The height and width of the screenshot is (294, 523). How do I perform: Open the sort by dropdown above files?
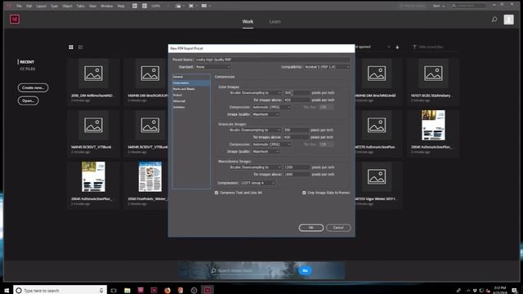coord(372,47)
